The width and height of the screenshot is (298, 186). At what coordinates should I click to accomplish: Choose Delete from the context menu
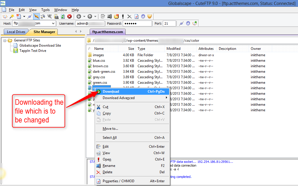[132, 172]
